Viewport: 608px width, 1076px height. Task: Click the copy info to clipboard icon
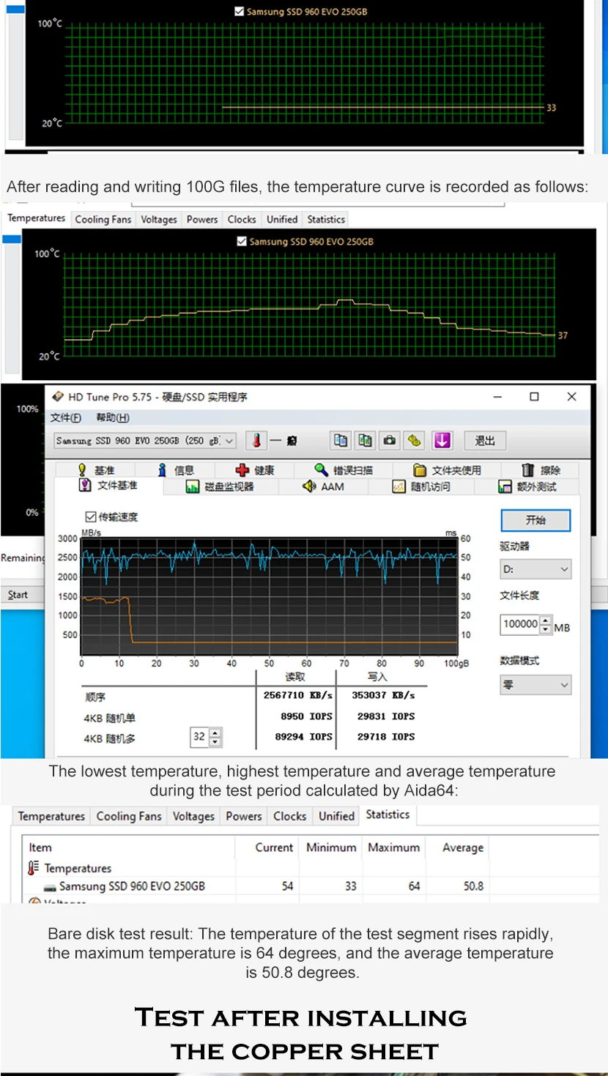(341, 440)
